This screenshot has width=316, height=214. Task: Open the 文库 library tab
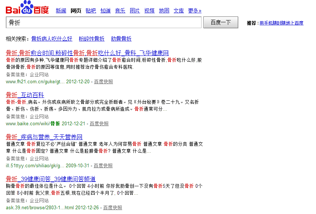click(x=178, y=11)
